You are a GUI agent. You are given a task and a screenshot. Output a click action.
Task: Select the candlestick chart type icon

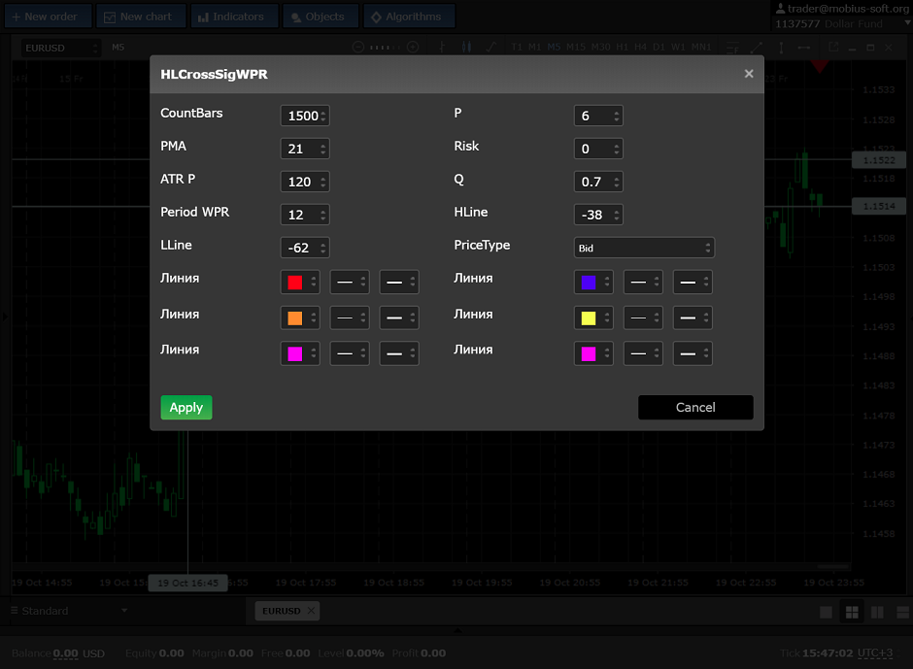tap(466, 48)
